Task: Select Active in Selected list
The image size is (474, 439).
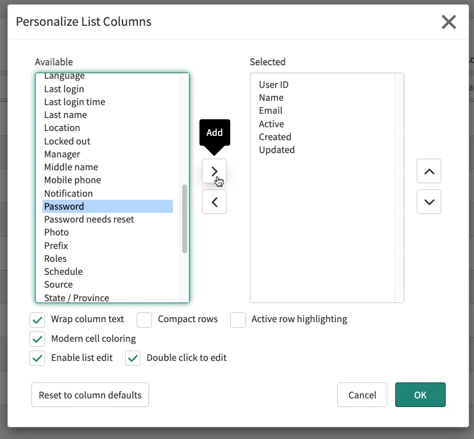Action: (x=323, y=124)
